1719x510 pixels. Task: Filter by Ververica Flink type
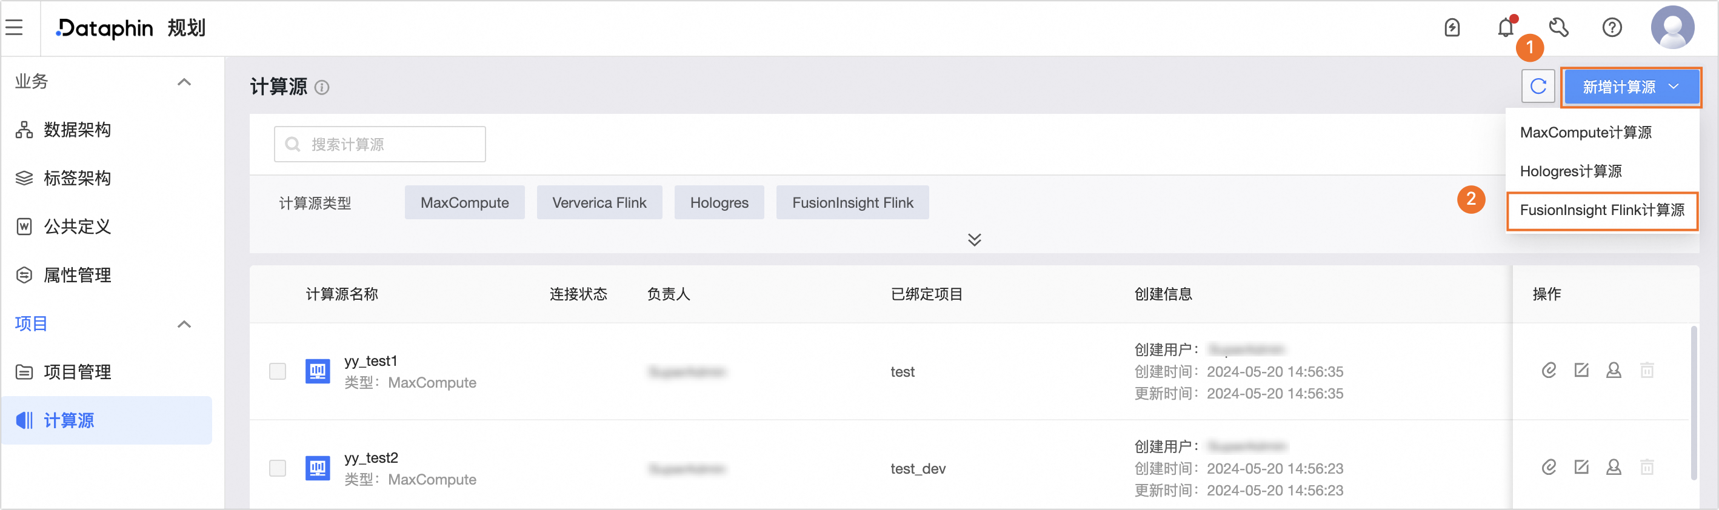599,203
